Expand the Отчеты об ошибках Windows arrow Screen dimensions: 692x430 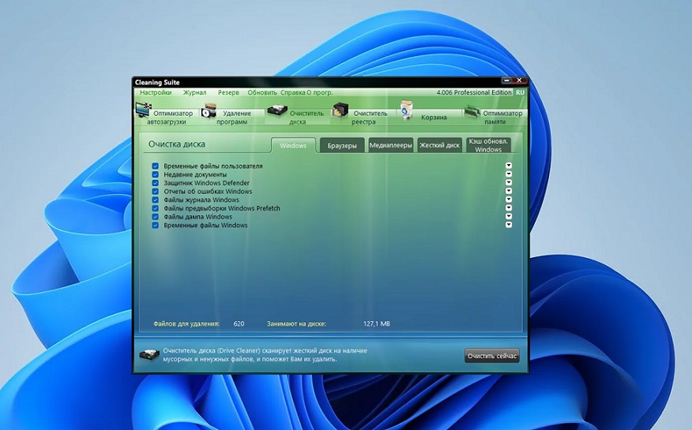(x=509, y=191)
